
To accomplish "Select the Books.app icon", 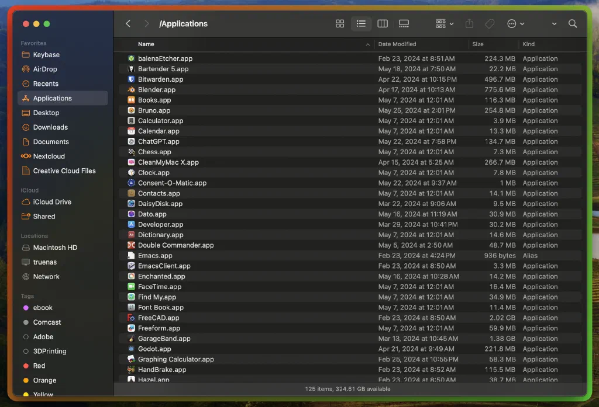I will coord(131,100).
